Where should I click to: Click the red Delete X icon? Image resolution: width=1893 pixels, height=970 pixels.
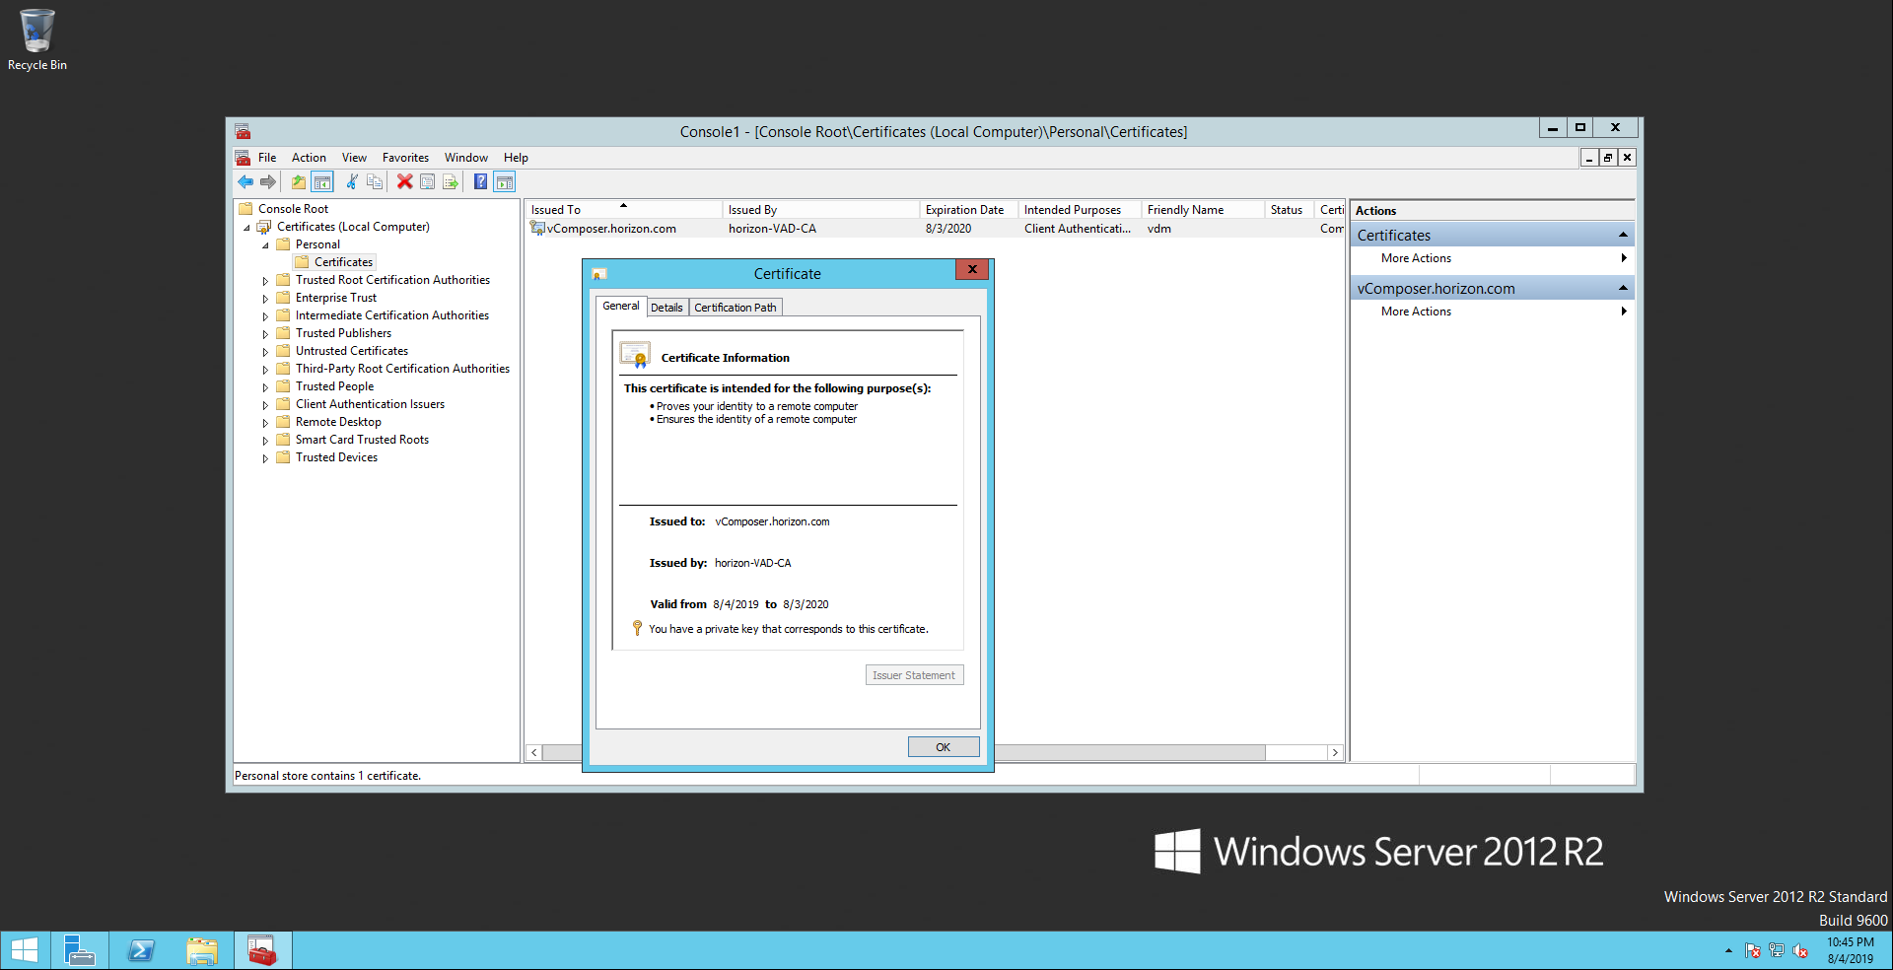(x=404, y=181)
